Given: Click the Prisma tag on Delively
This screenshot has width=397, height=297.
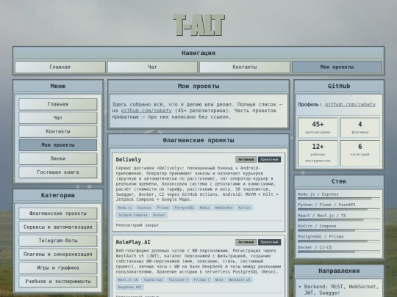Looking at the screenshot, I should (x=162, y=208).
